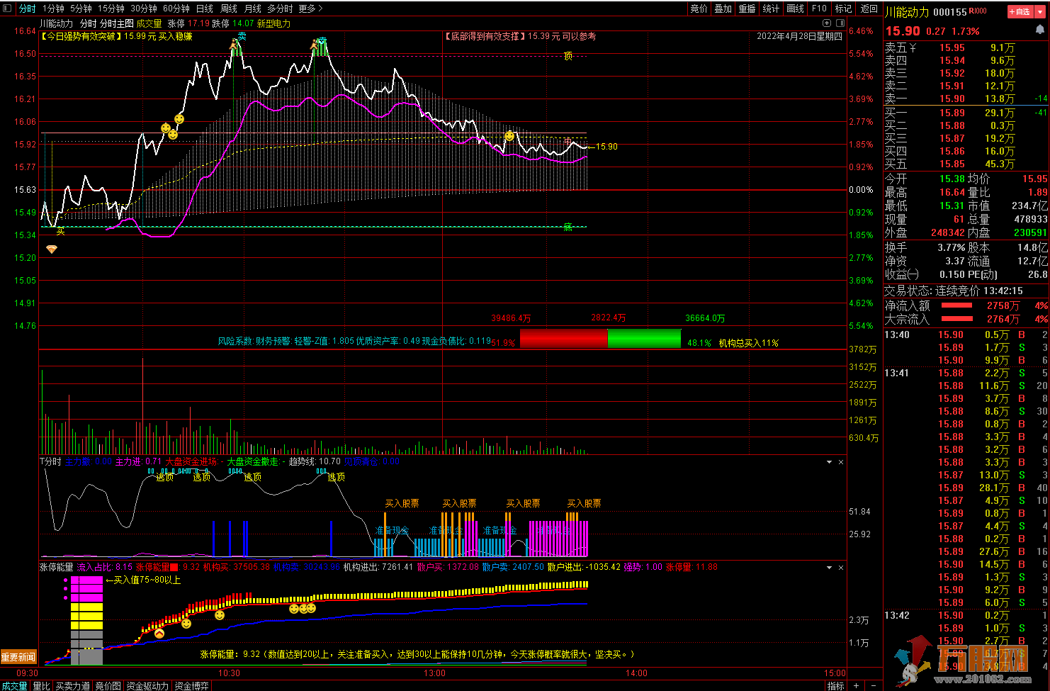The image size is (1050, 691).
Task: Click the 叠加 overlay button
Action: point(723,9)
